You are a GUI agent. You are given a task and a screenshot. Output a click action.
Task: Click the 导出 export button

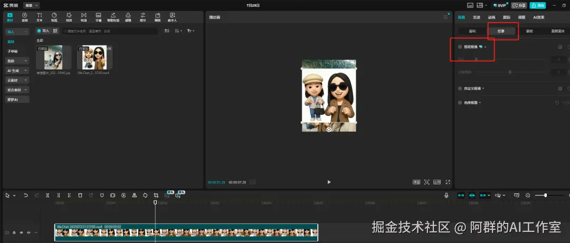[538, 5]
